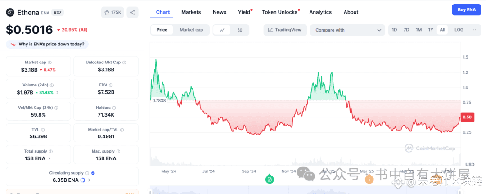Select the 7D time range

pyautogui.click(x=406, y=30)
